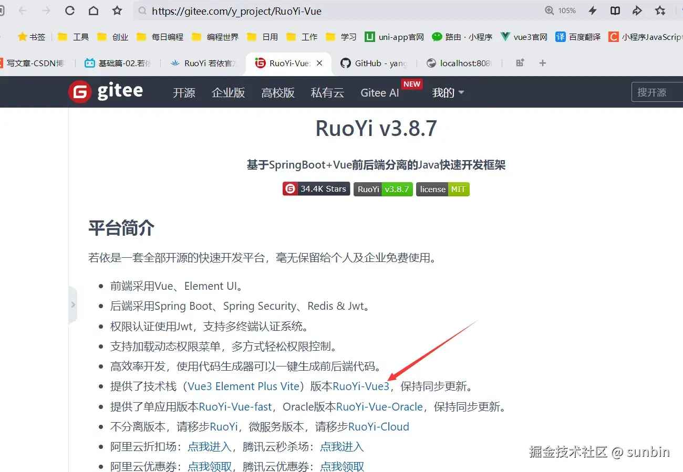Open the 工作 bookmark folder

click(302, 37)
